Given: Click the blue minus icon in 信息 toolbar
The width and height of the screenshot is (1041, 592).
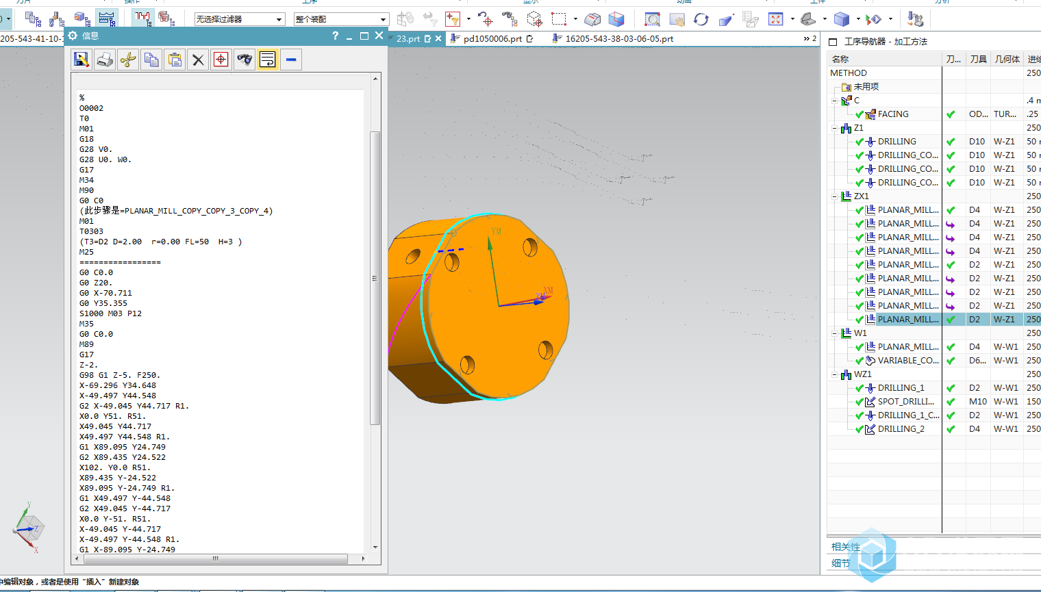Looking at the screenshot, I should 291,60.
